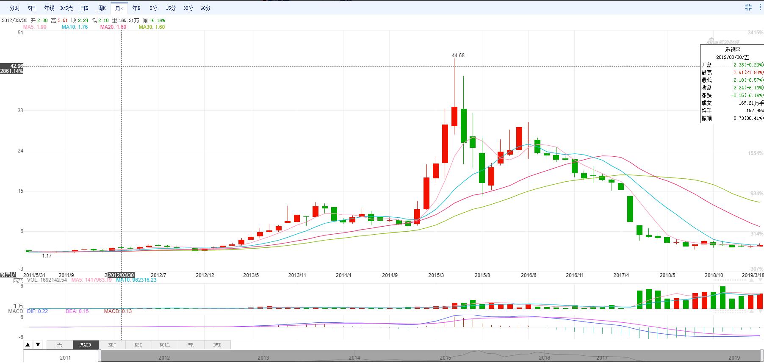Click the black down arrow beside indicator tabs

pyautogui.click(x=38, y=345)
